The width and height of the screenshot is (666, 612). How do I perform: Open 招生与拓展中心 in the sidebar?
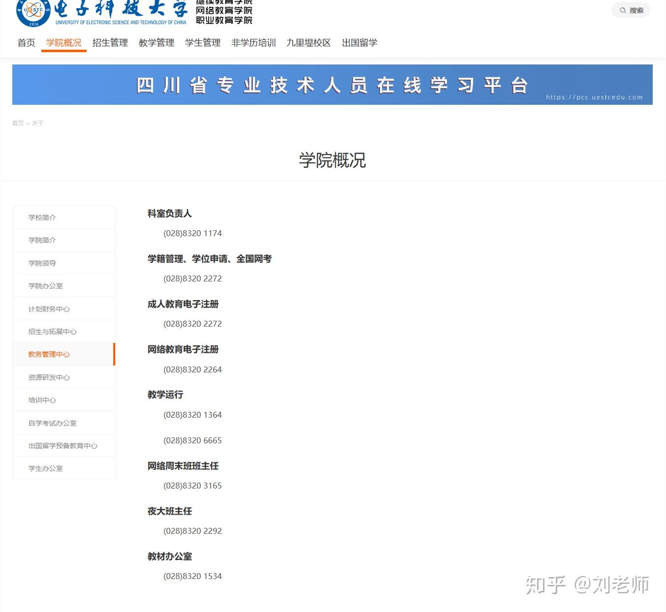tap(64, 332)
